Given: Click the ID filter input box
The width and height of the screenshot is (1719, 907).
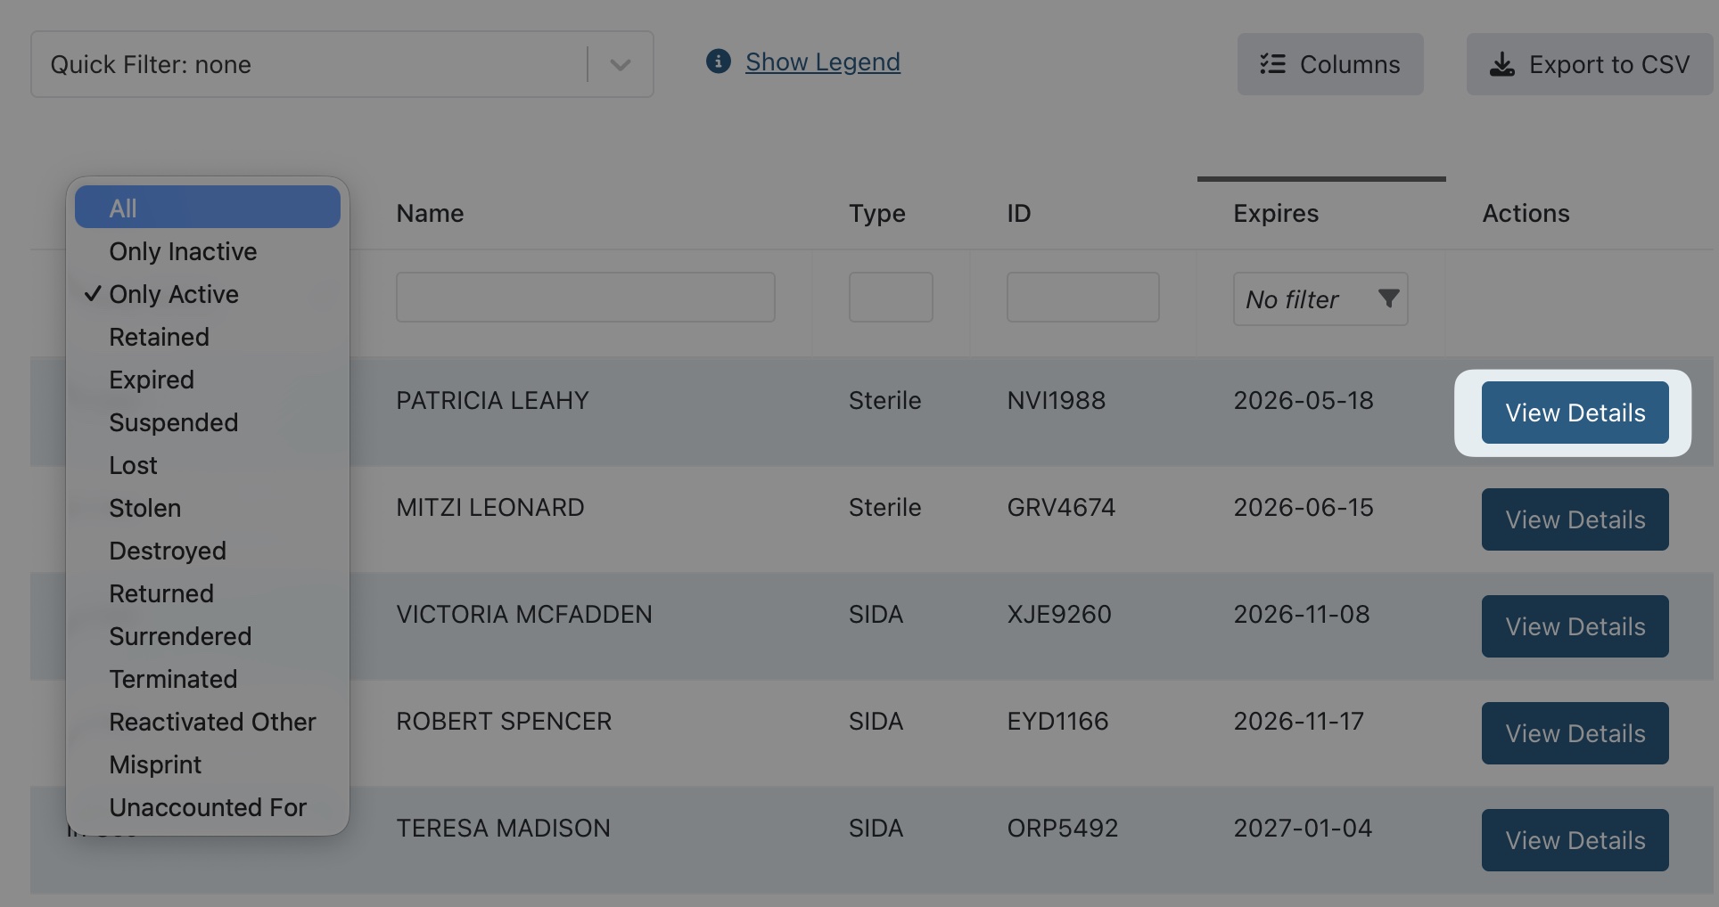Looking at the screenshot, I should [1082, 298].
